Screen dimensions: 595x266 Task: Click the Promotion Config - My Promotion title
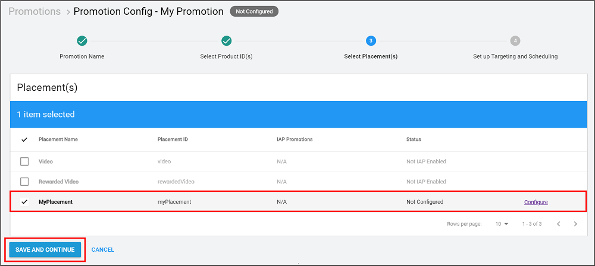pos(148,11)
